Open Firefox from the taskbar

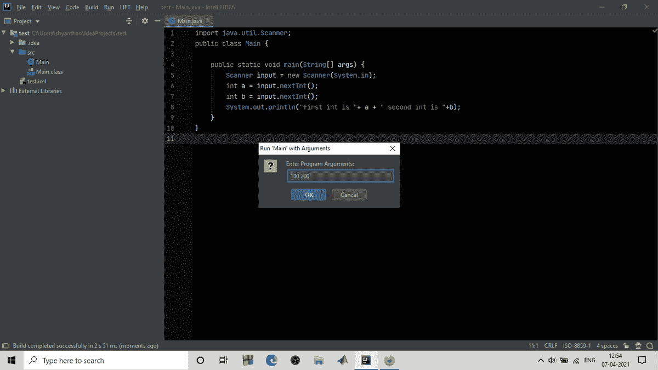pos(390,360)
